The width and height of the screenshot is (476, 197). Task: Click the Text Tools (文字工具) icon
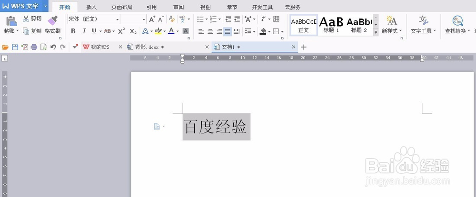423,20
